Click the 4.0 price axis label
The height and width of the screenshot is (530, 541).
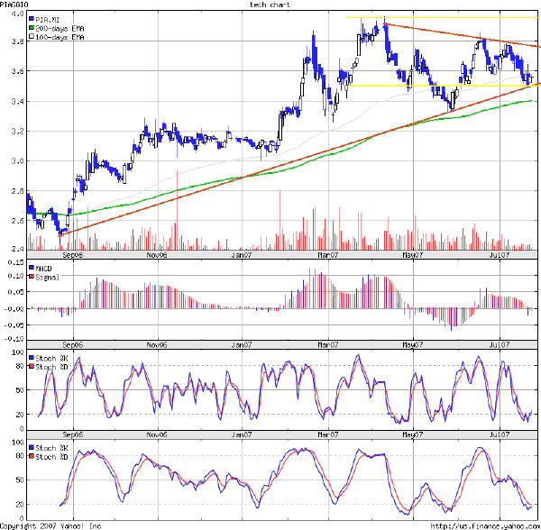[x=17, y=14]
